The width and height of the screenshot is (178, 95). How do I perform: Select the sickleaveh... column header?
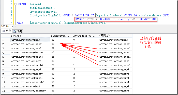(61, 36)
